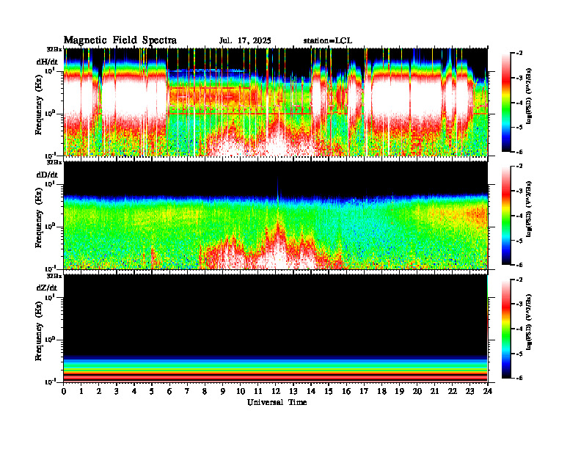Click the "12" hour tick label
The width and height of the screenshot is (581, 449).
[276, 391]
